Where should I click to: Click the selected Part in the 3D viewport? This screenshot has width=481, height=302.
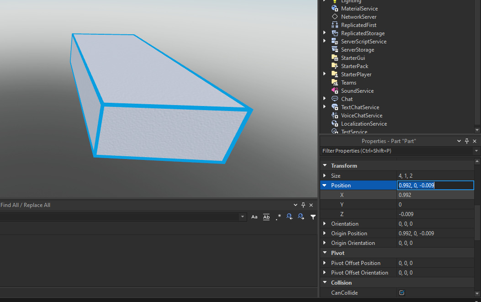click(155, 96)
